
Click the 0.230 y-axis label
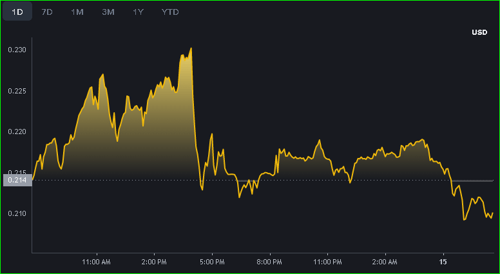[x=19, y=50]
